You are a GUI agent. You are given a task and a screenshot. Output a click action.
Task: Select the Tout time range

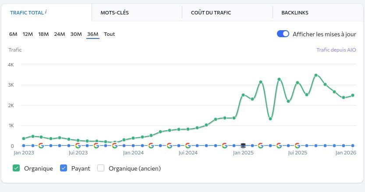(x=109, y=34)
